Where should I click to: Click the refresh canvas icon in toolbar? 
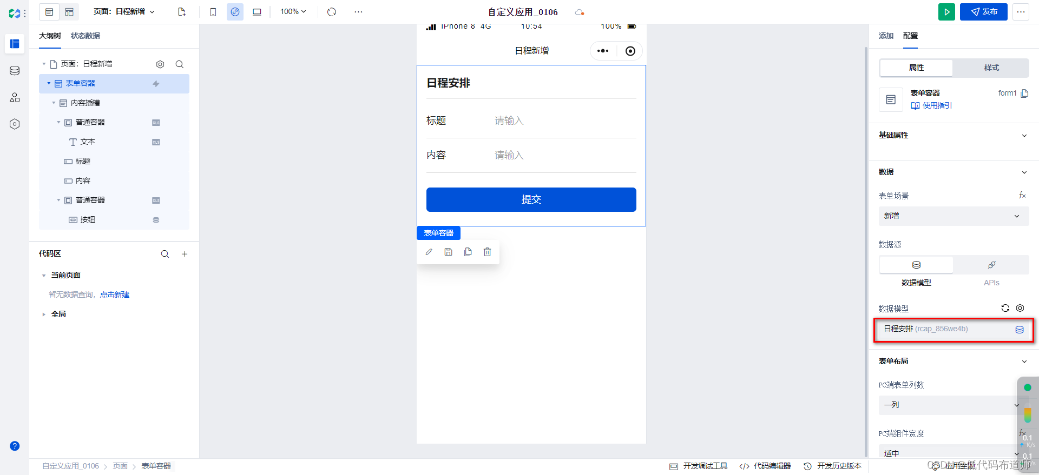332,12
